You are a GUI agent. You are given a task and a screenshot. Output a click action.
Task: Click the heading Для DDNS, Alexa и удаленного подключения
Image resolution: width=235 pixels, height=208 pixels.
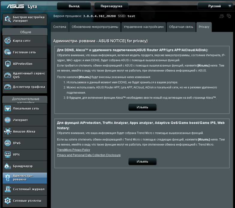(132, 50)
